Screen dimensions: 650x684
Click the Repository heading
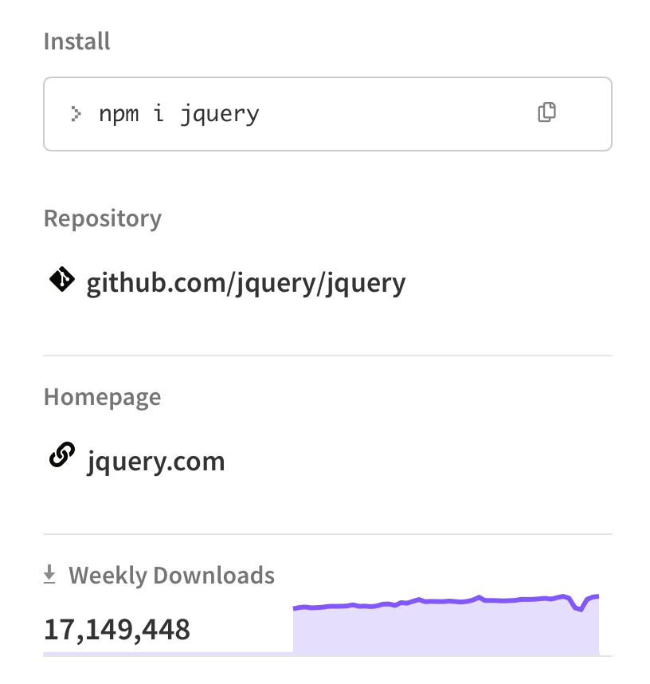click(103, 218)
